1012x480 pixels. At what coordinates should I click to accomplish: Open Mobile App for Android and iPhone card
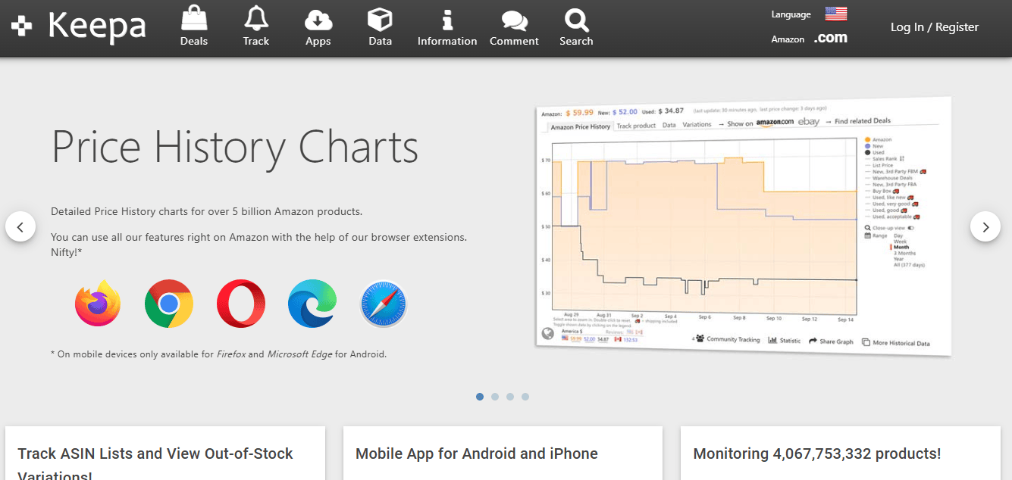477,454
